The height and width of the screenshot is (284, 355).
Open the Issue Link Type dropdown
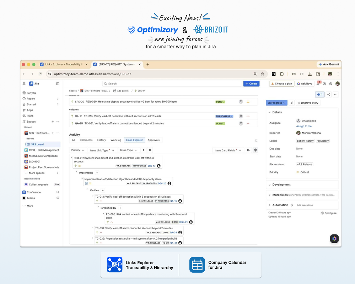tap(102, 150)
